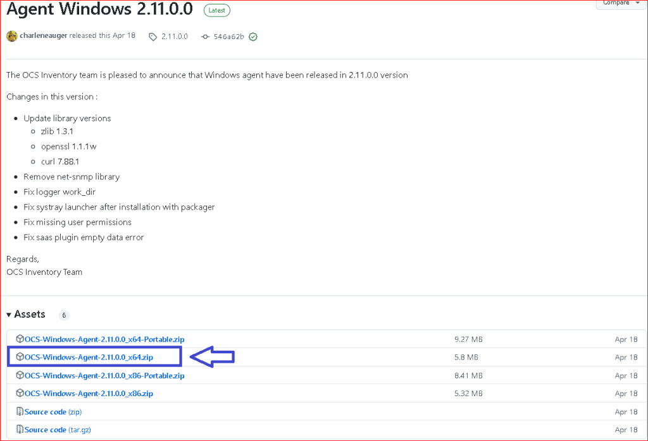Download OCS-Windows-Agent-2.11.0.0_x86.zip
This screenshot has height=441, width=648.
tap(89, 394)
